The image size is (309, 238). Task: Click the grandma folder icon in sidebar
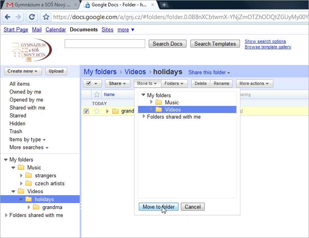pos(36,207)
